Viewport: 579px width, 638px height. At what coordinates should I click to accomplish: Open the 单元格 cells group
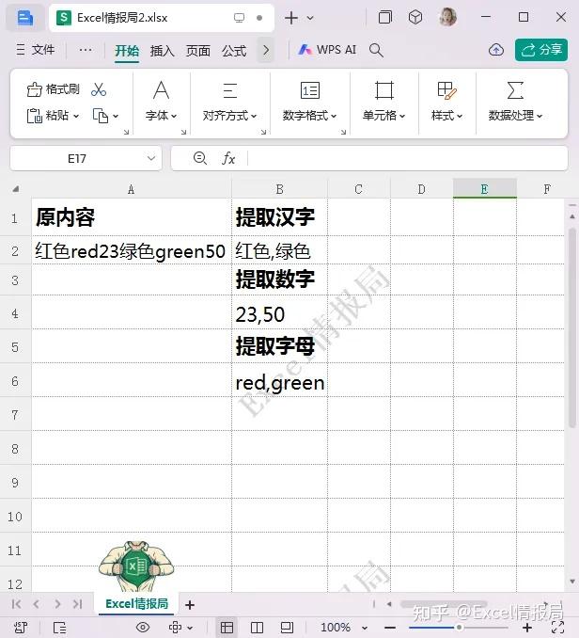pos(384,101)
